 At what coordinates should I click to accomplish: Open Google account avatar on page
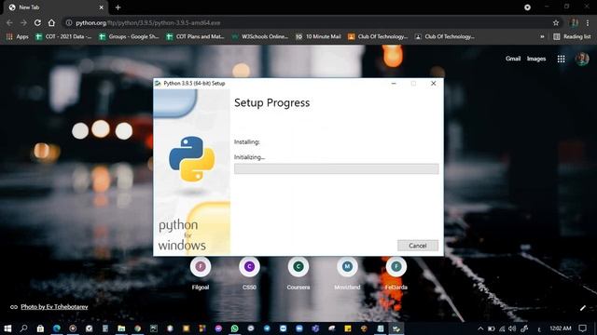[582, 59]
